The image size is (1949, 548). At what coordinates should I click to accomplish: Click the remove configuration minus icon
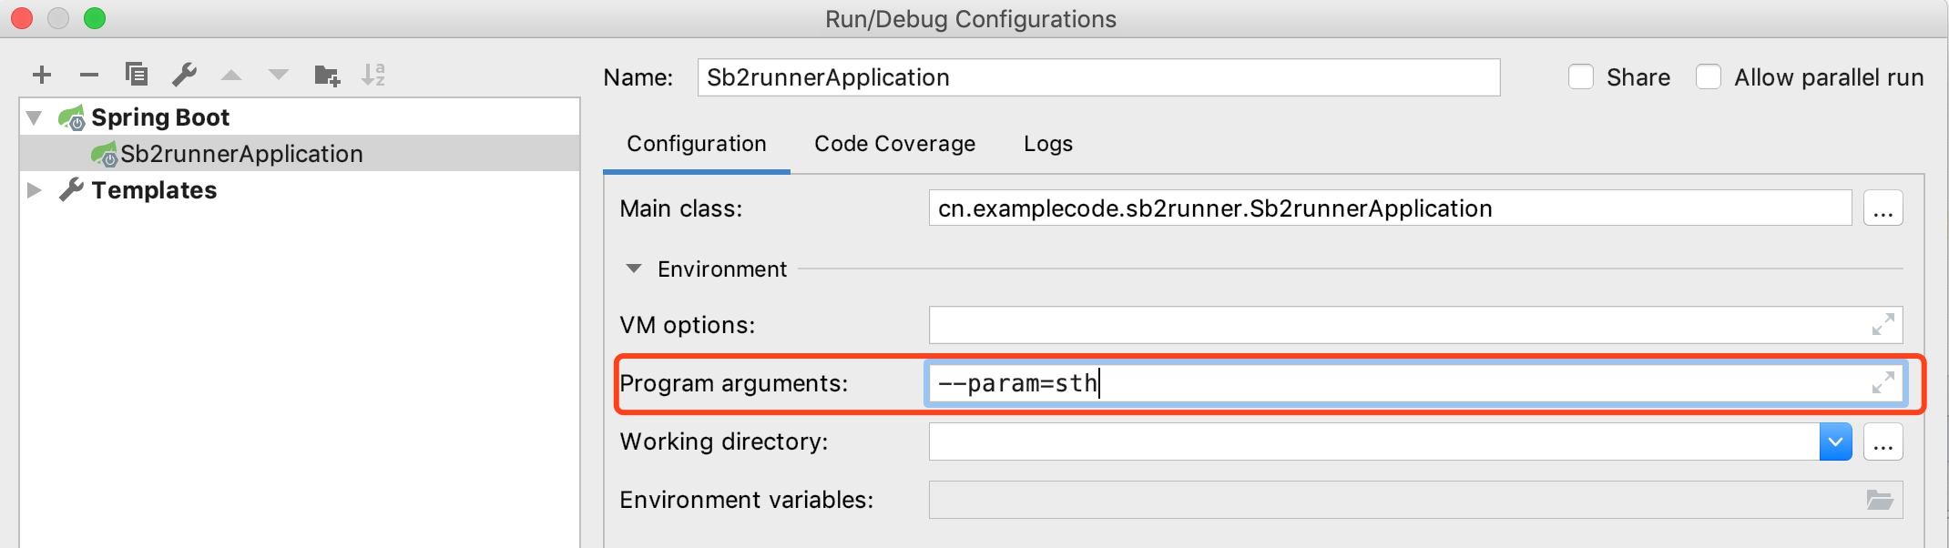89,75
